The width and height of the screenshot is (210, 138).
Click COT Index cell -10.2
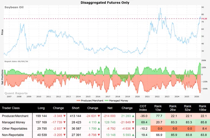coord(143,128)
